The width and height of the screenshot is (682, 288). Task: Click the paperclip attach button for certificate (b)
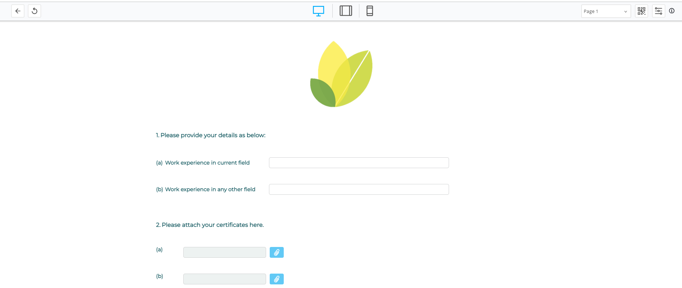[277, 279]
